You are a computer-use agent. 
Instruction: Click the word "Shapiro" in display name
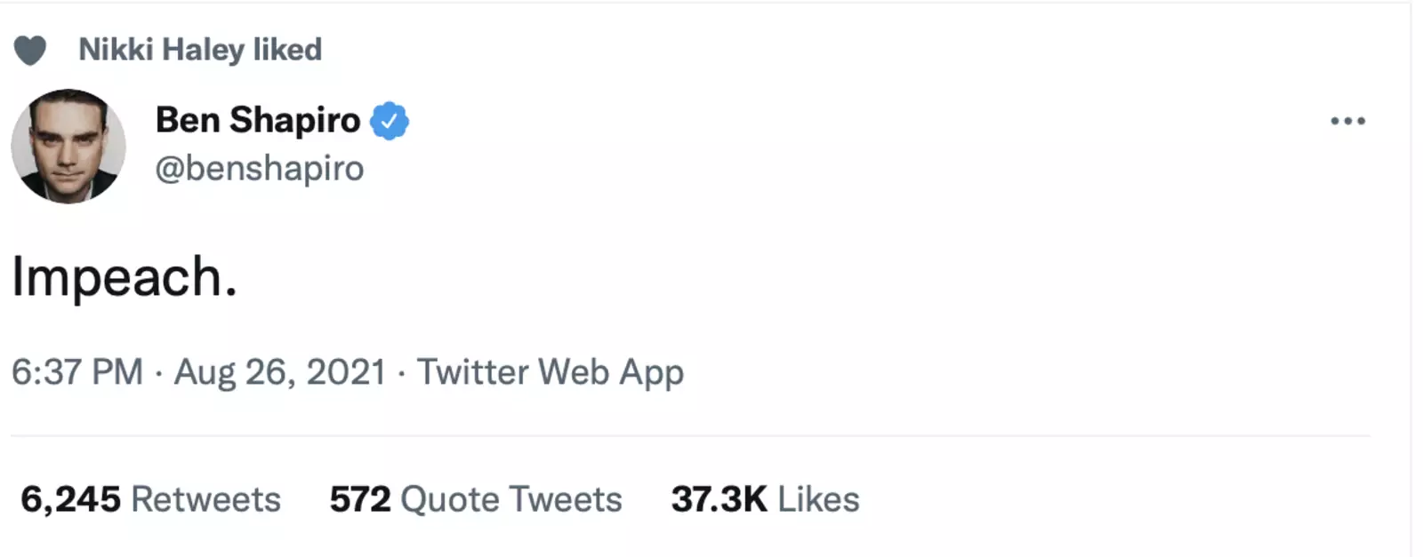click(294, 120)
